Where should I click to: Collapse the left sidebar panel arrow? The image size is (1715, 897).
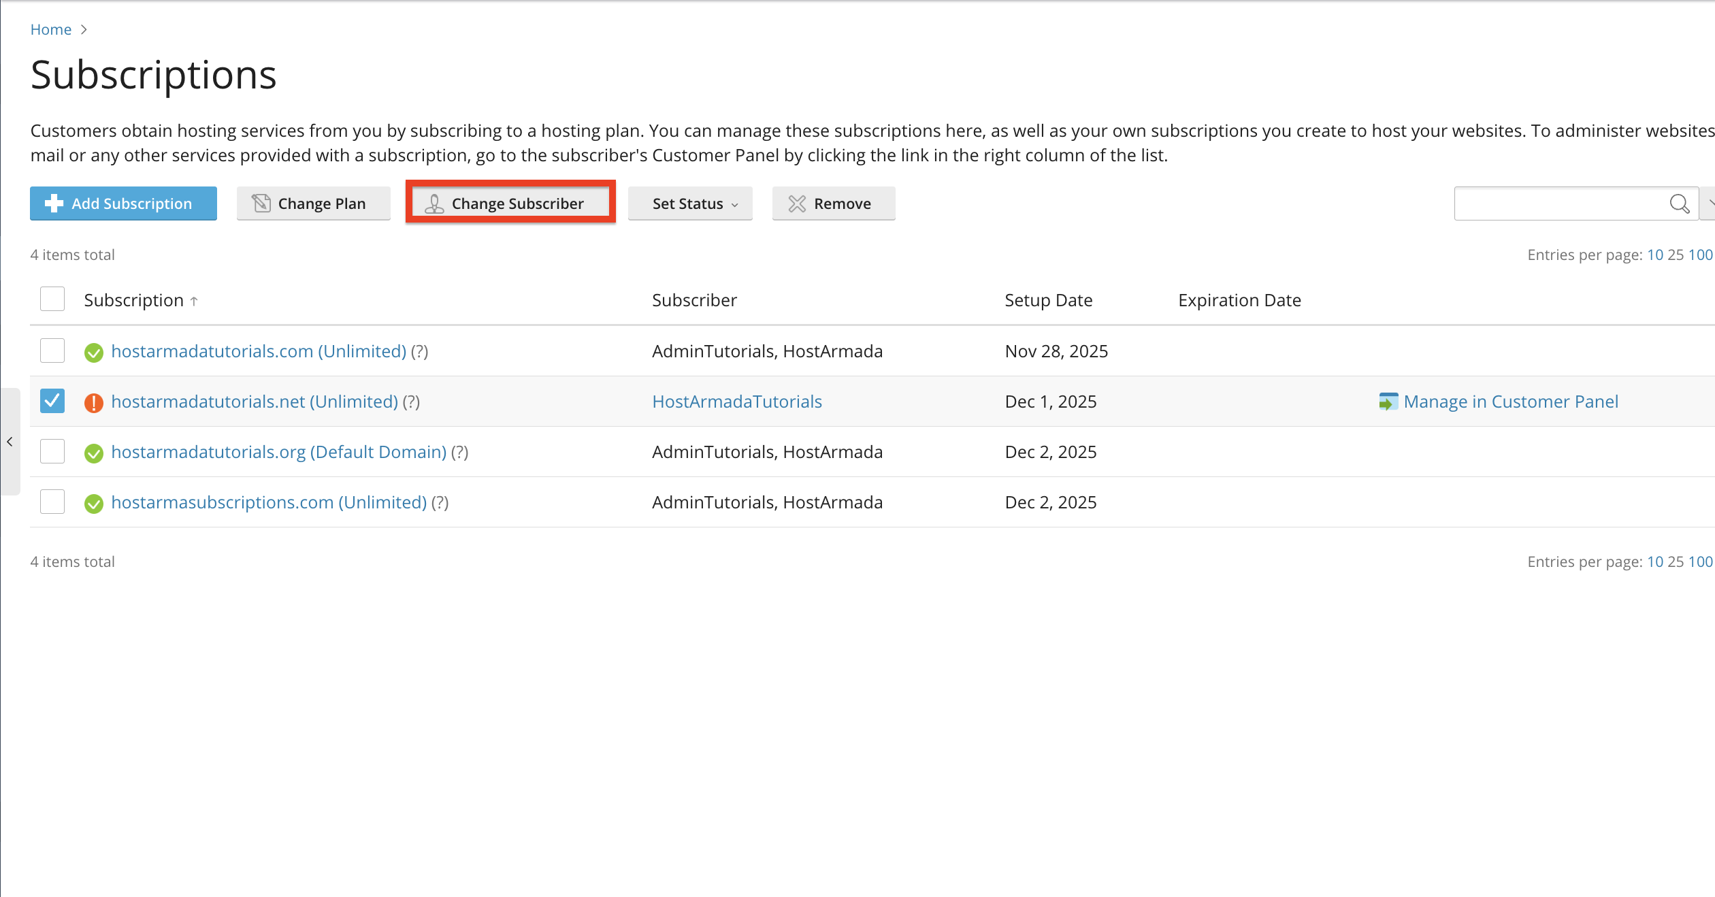[x=10, y=442]
